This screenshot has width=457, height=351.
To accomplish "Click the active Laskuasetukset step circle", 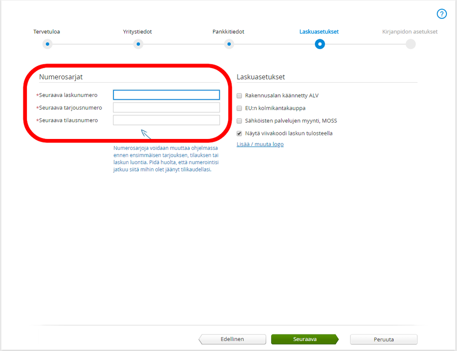I will [x=320, y=44].
